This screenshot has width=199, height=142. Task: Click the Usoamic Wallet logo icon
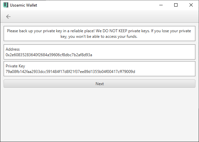click(x=6, y=5)
